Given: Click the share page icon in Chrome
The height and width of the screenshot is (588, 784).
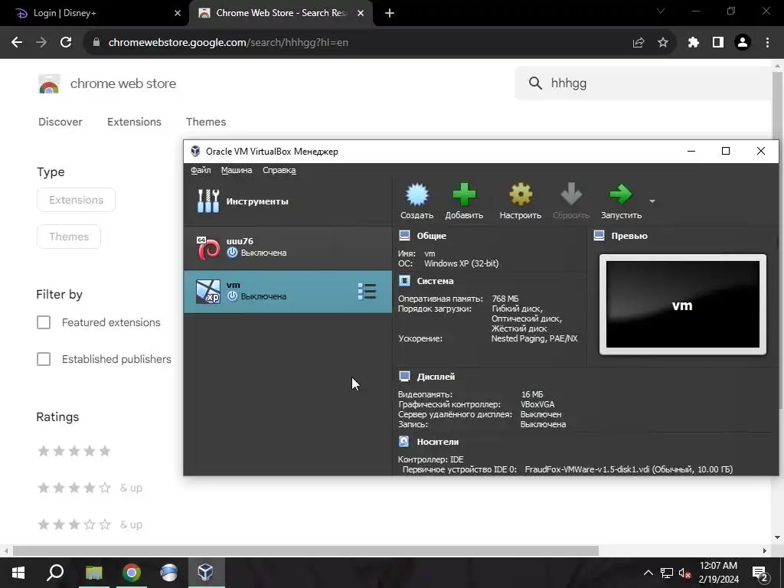Looking at the screenshot, I should pos(639,43).
